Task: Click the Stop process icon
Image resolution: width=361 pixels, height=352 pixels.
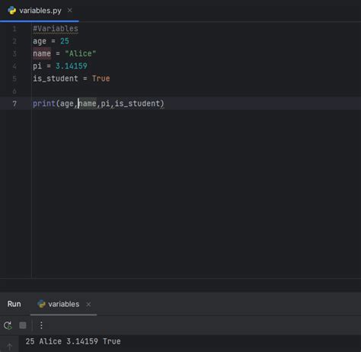Action: (23, 325)
